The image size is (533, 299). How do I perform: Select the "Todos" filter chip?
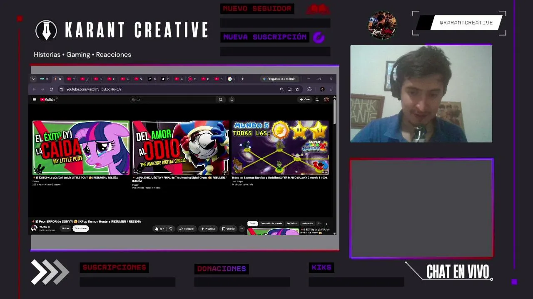(x=252, y=224)
